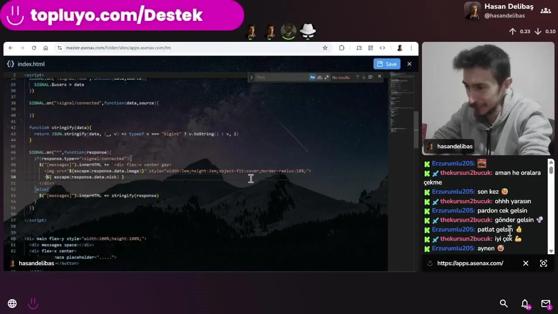Click 'function stringify(data){' code line

tap(60, 127)
